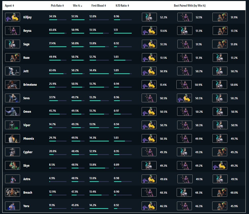Click Yoru's 45.9% paired agent thumbnail
This screenshot has height=214, width=249.
(220, 206)
